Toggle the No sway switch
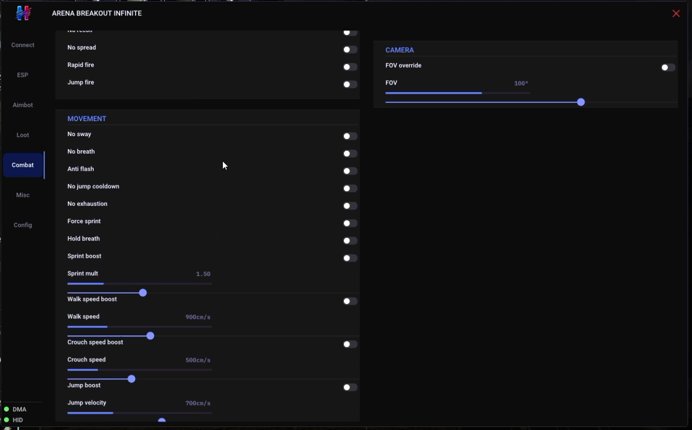This screenshot has width=692, height=430. pos(350,136)
